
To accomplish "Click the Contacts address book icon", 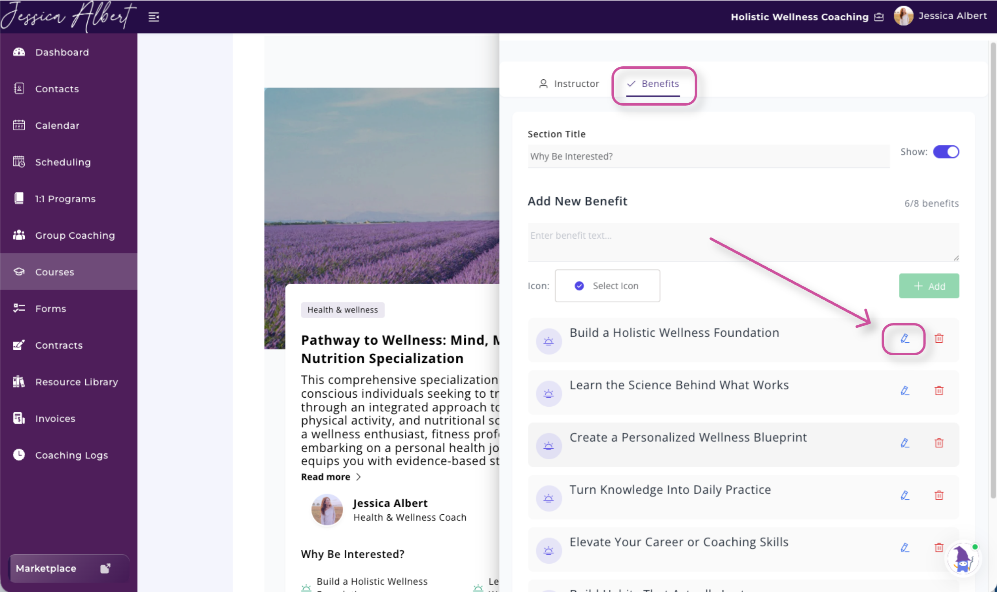I will [19, 89].
